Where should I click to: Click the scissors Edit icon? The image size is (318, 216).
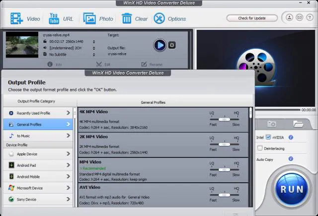pos(99,64)
